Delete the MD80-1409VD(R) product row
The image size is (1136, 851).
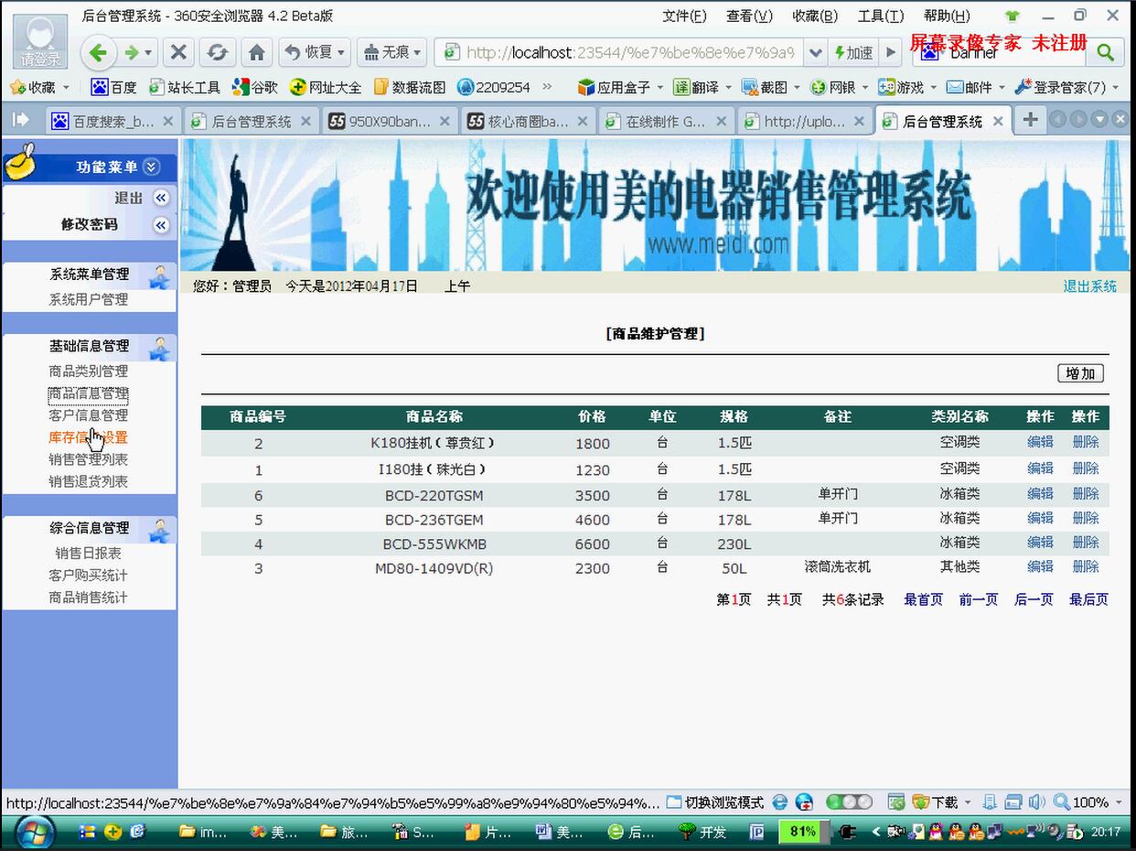(1086, 567)
